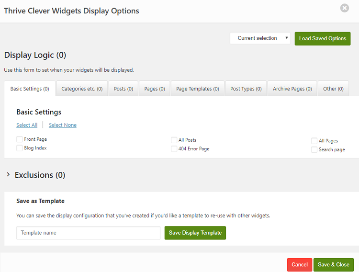The width and height of the screenshot is (359, 272).
Task: Tick the All Posts checkbox
Action: click(174, 140)
